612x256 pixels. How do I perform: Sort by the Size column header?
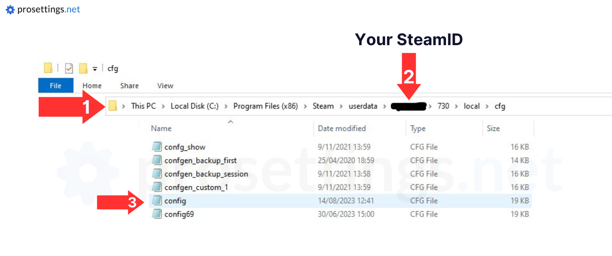pyautogui.click(x=493, y=129)
